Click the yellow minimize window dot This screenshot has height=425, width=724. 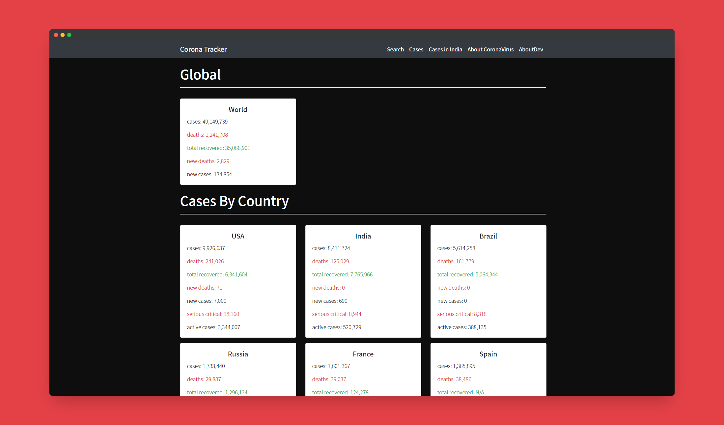[63, 35]
